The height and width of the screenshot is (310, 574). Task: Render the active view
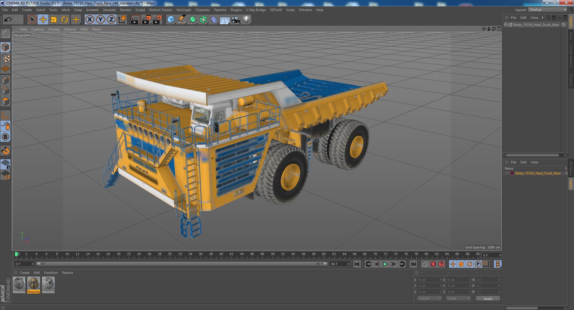[135, 20]
